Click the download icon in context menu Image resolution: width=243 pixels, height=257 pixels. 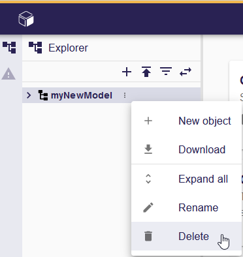pyautogui.click(x=148, y=149)
